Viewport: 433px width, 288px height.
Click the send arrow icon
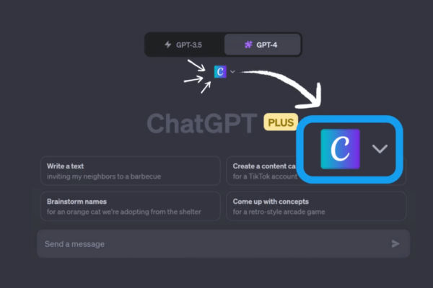[395, 243]
